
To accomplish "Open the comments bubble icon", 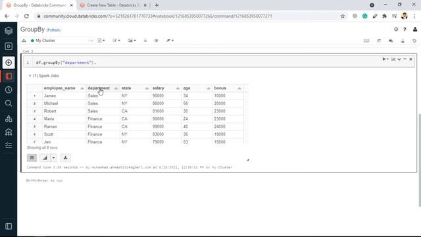I will (x=391, y=41).
